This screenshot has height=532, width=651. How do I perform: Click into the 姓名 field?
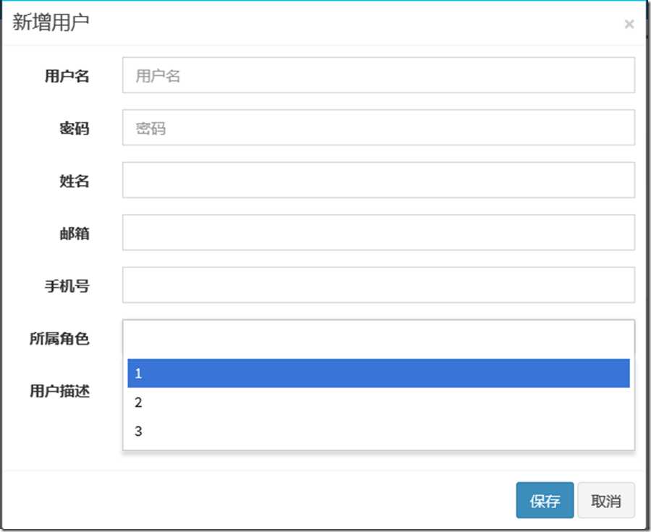[x=378, y=180]
